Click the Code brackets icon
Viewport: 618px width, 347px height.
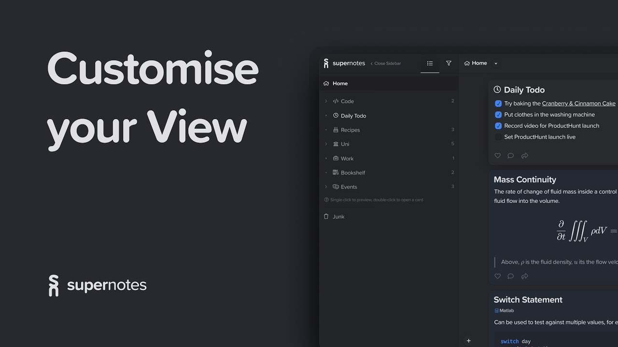coord(336,101)
